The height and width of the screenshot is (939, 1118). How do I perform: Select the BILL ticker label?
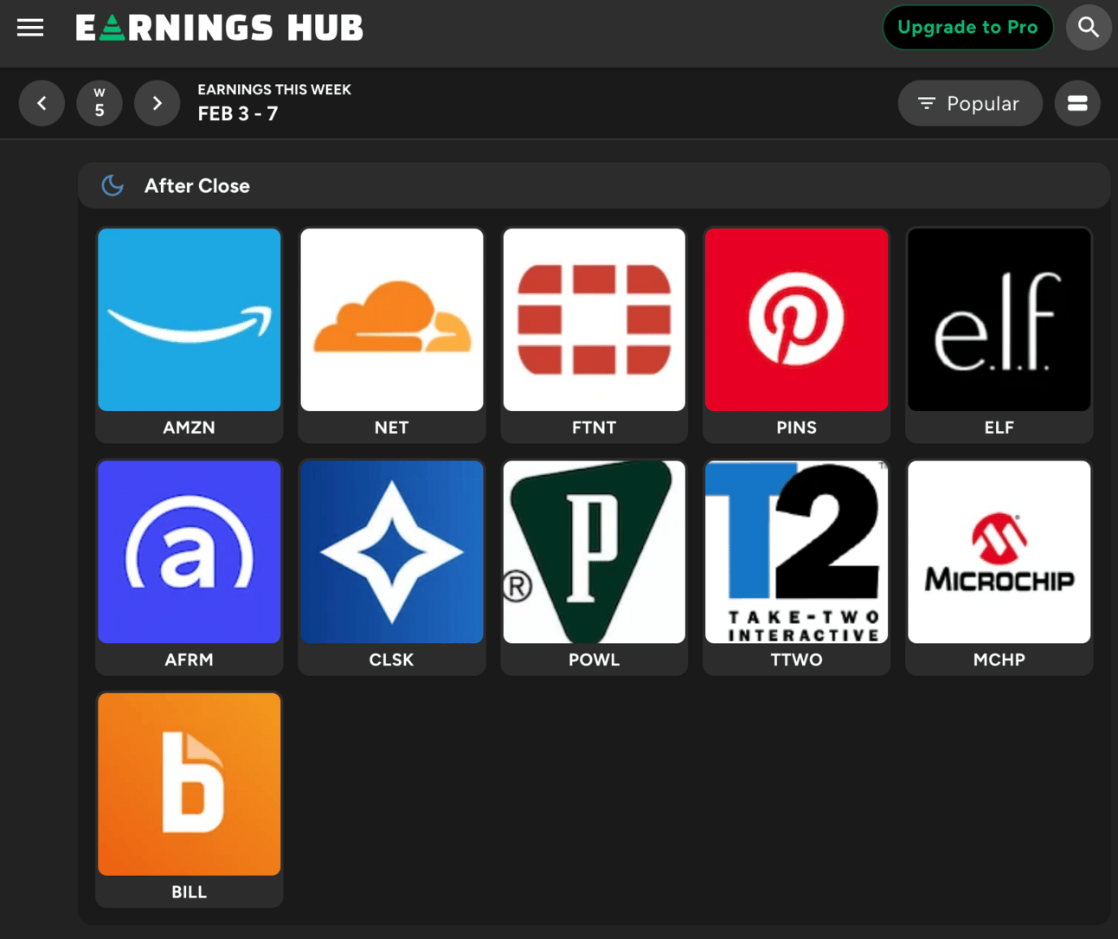point(190,891)
